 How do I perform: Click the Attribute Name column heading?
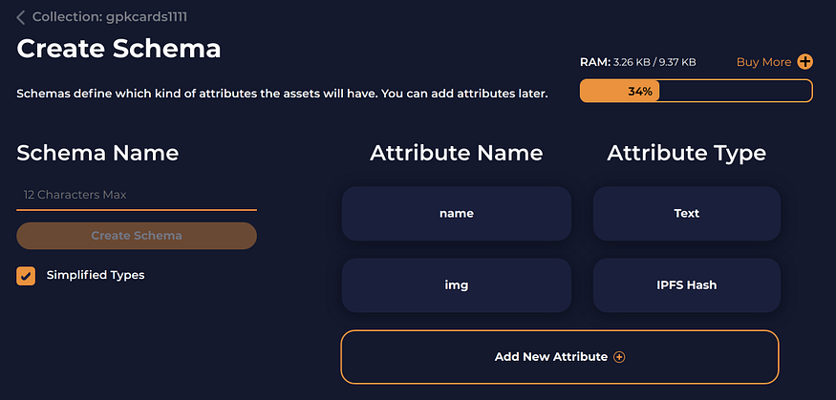point(457,154)
